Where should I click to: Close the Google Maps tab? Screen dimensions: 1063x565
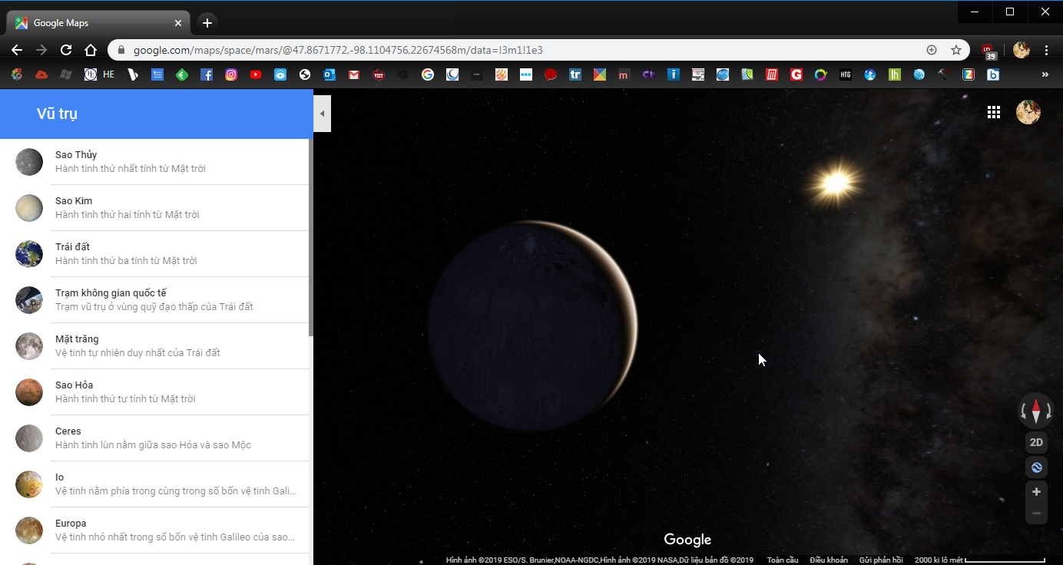coord(178,23)
